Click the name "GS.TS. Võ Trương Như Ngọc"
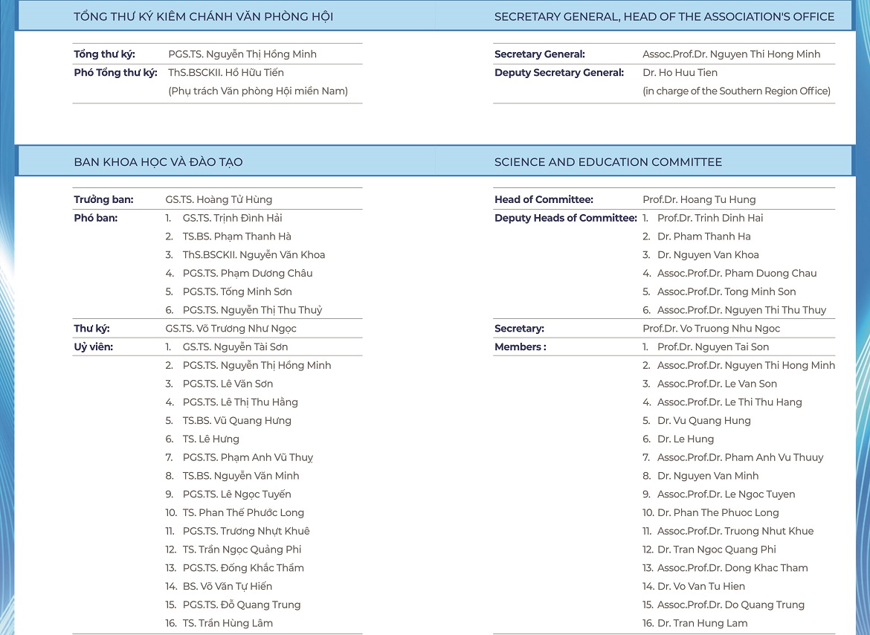 231,329
